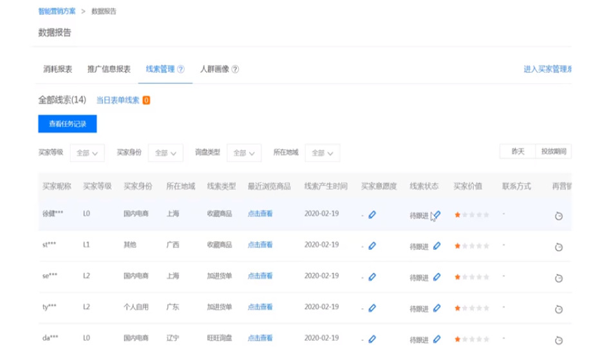Click remarketing clock icon for 徐健***

tap(559, 216)
